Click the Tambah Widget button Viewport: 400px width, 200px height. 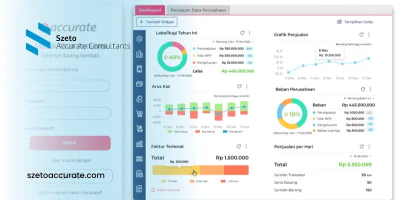tap(156, 22)
